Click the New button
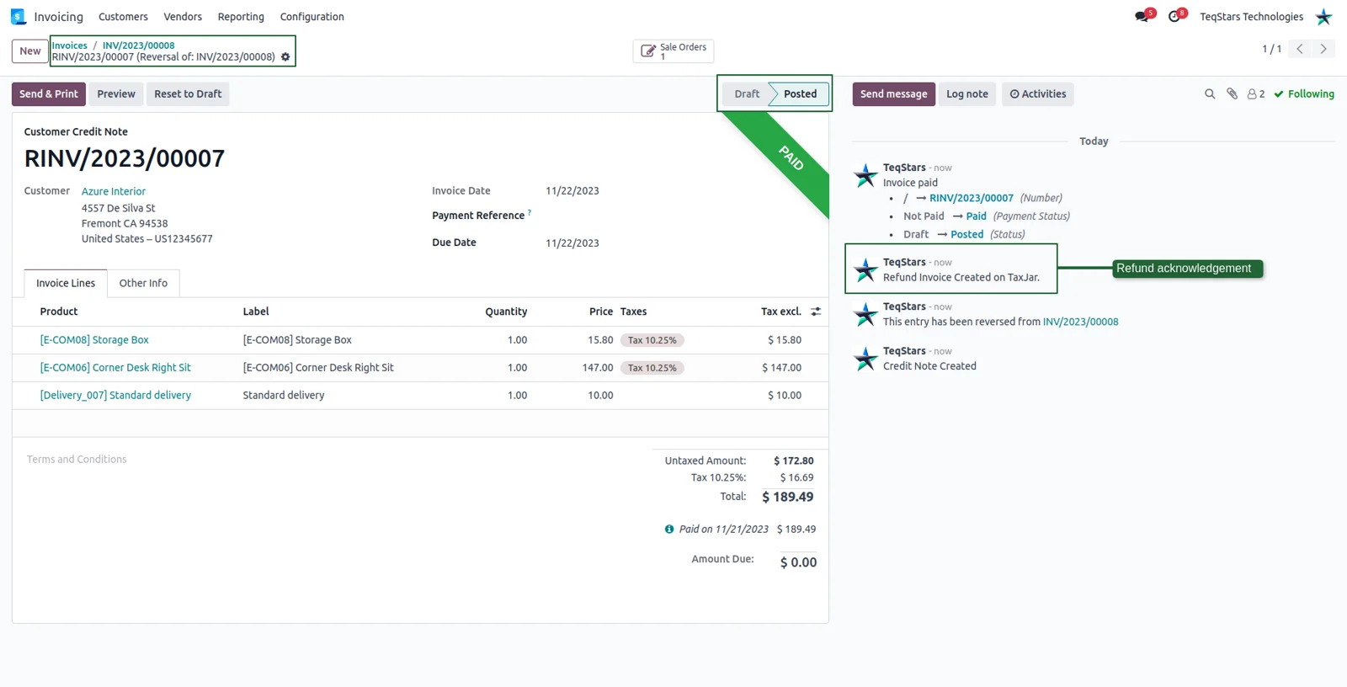The width and height of the screenshot is (1347, 687). pos(30,51)
